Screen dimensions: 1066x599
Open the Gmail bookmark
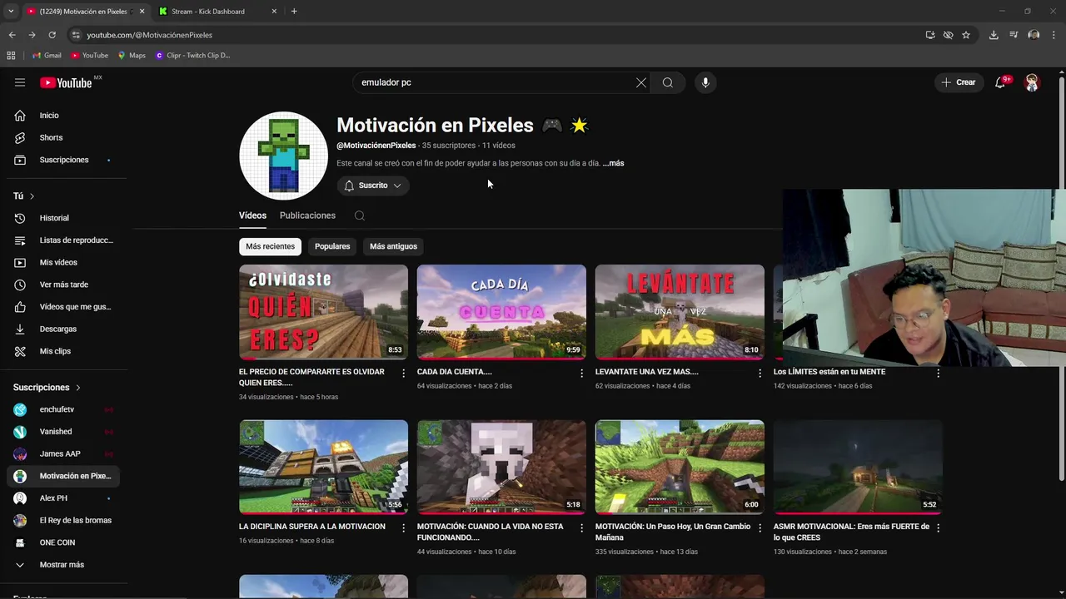click(x=47, y=56)
